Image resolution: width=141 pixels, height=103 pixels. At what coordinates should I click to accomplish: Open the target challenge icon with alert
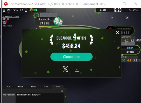tap(5, 22)
